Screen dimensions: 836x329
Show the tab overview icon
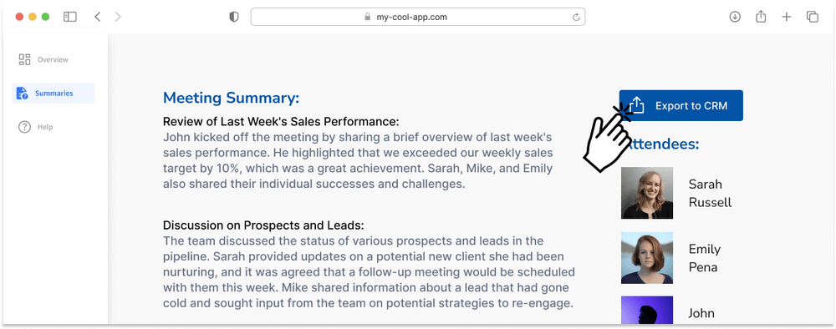point(813,17)
